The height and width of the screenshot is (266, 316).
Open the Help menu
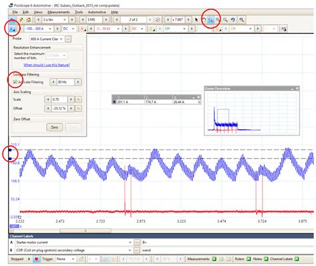coord(115,12)
